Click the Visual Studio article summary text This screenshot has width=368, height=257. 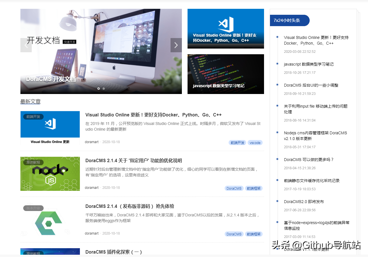[173, 126]
